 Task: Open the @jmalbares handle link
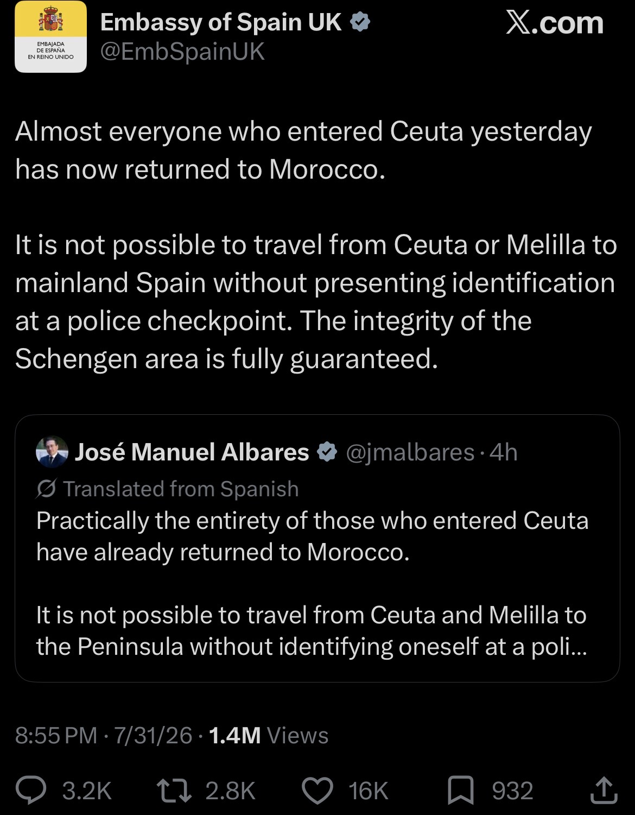point(410,452)
